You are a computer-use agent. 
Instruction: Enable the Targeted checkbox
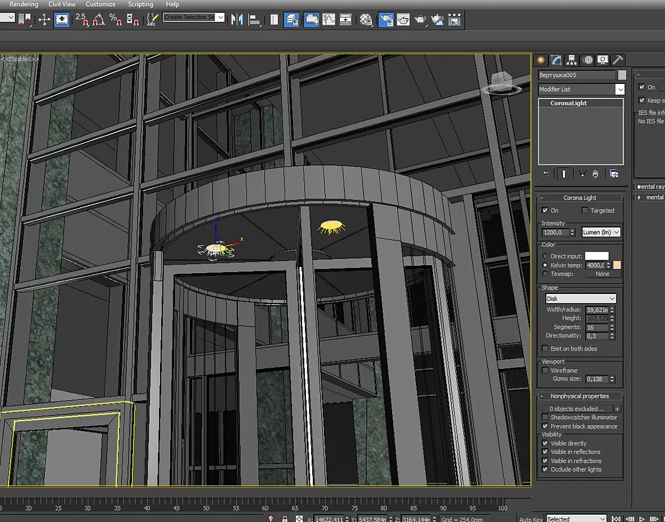pos(585,211)
